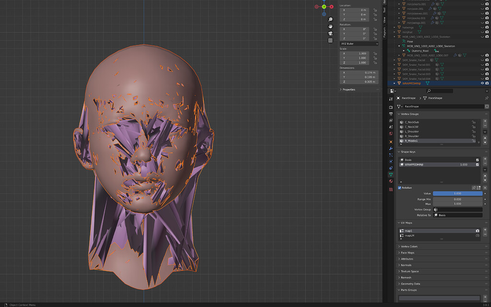Open the View Layer properties tab icon

pyautogui.click(x=391, y=121)
